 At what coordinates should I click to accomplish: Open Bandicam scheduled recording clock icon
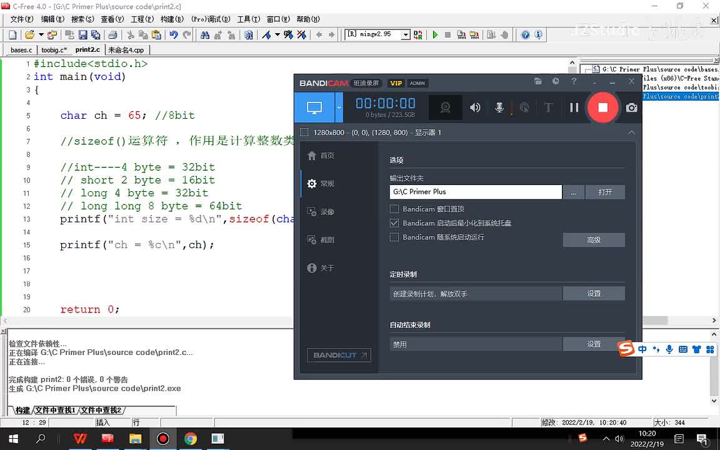556,81
